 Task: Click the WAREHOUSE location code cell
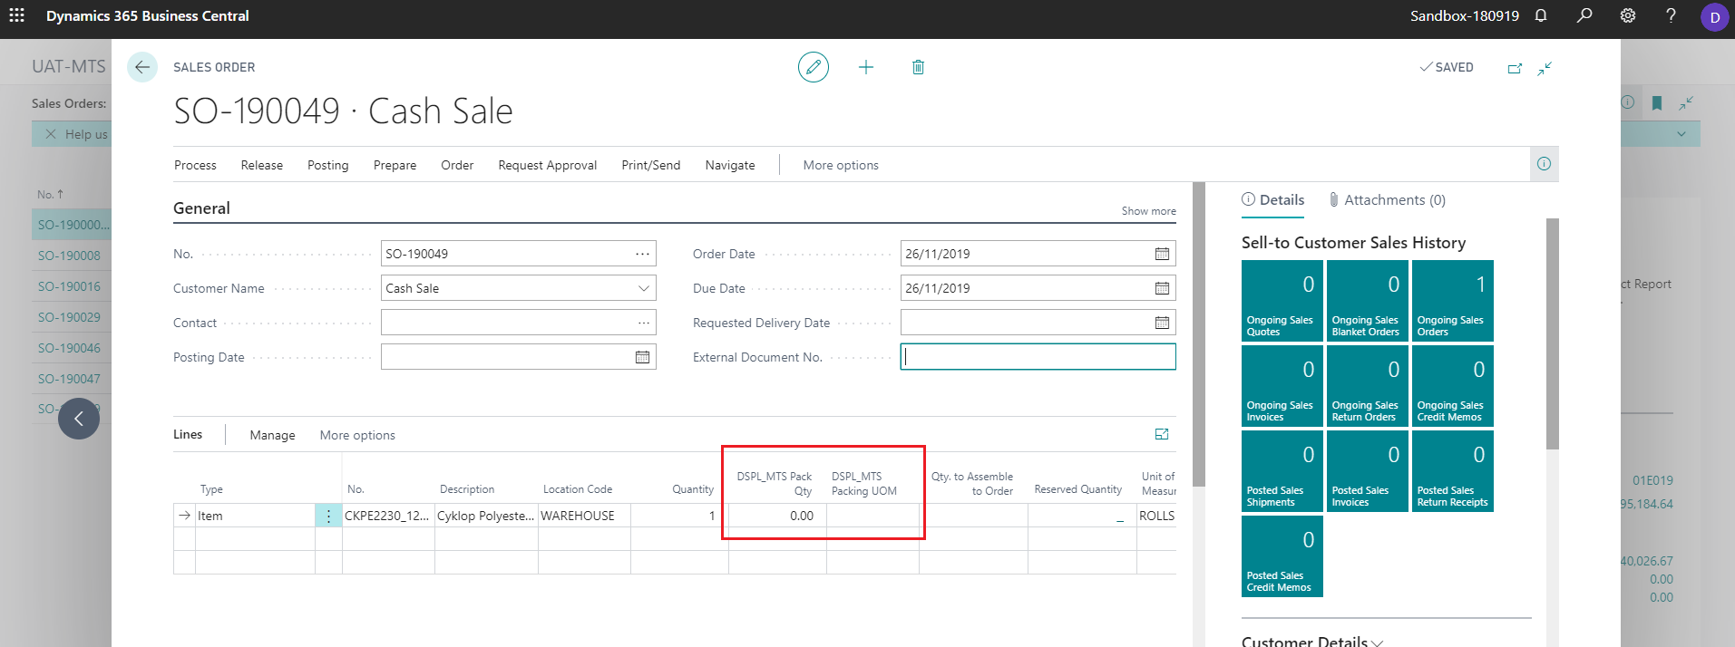pos(584,516)
